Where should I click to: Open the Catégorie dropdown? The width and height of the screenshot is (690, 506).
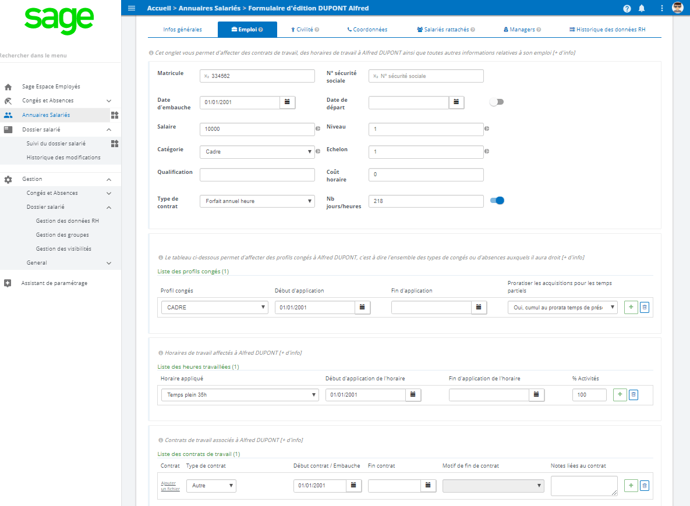[257, 152]
